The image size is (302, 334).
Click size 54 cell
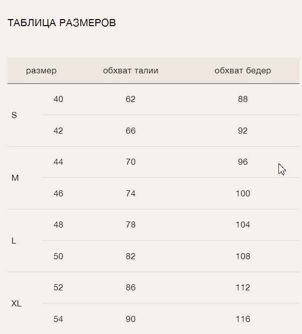pyautogui.click(x=58, y=319)
